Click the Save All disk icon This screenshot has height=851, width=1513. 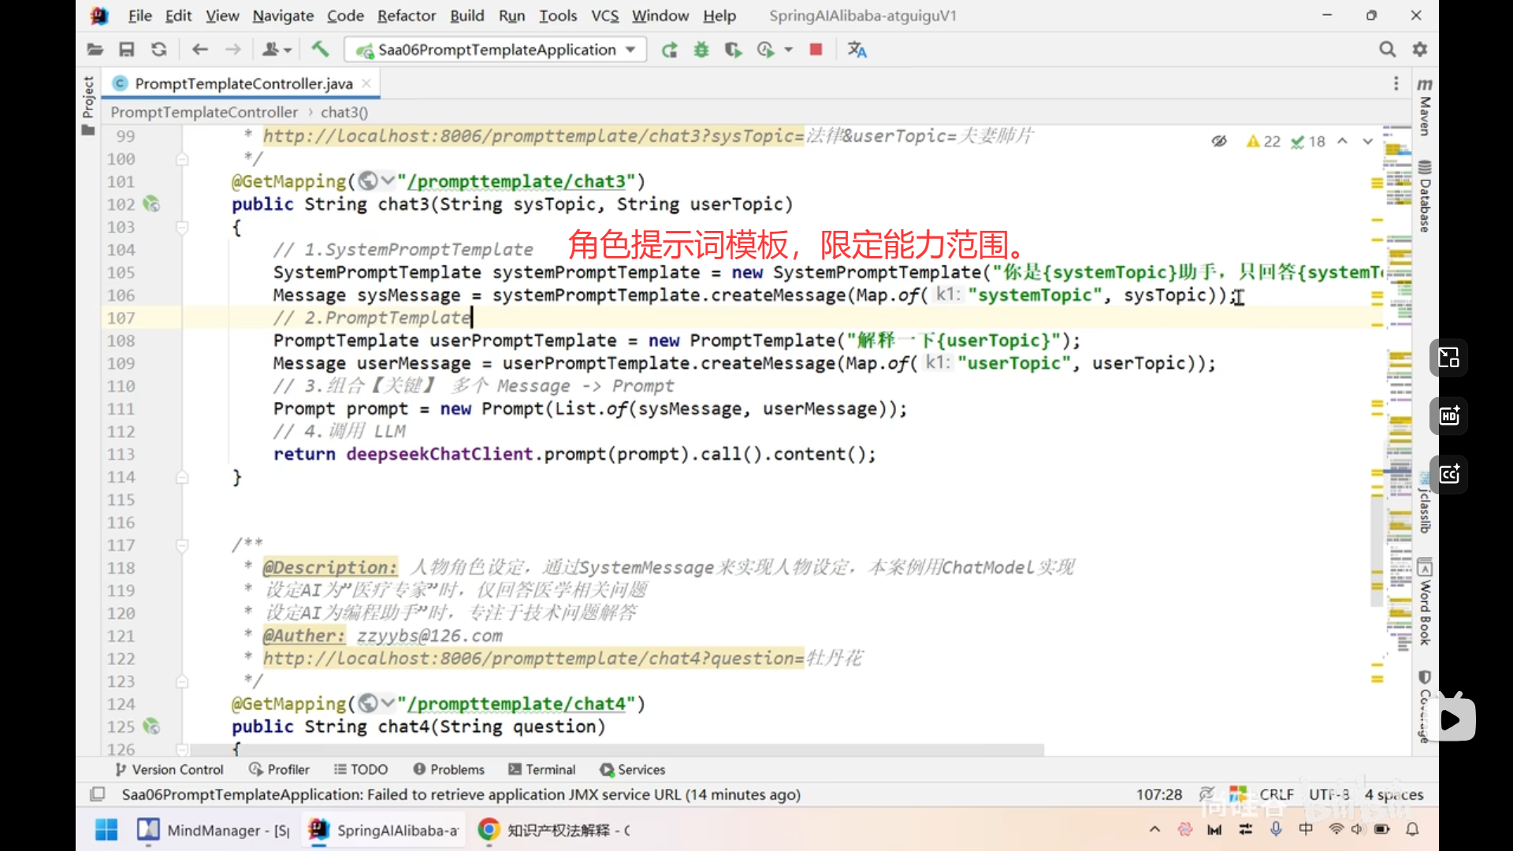tap(126, 50)
